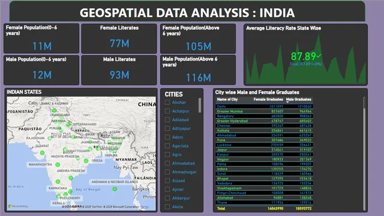
Task: Check the Aizawl city checkbox
Action: click(x=167, y=181)
